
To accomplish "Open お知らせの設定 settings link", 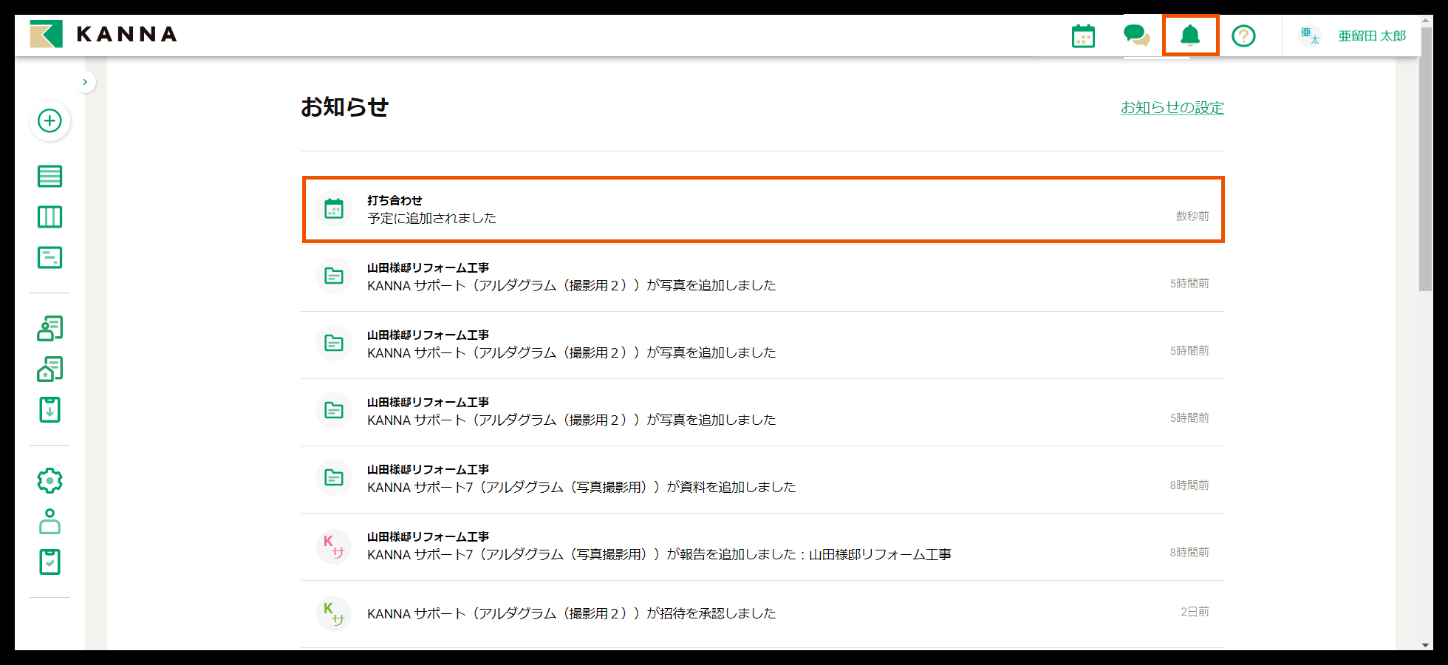I will (x=1172, y=108).
